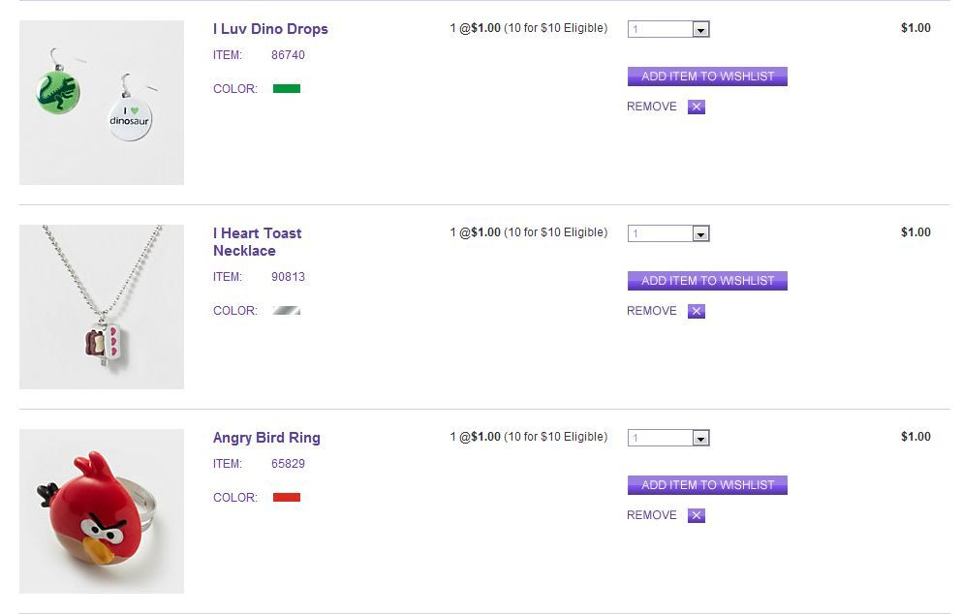961x614 pixels.
Task: Open the I Luv Dino Drops product link
Action: pyautogui.click(x=270, y=29)
